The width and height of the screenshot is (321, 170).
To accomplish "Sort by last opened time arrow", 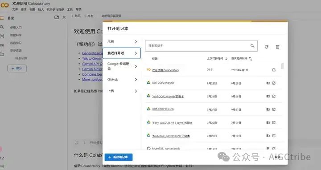I will coord(226,59).
